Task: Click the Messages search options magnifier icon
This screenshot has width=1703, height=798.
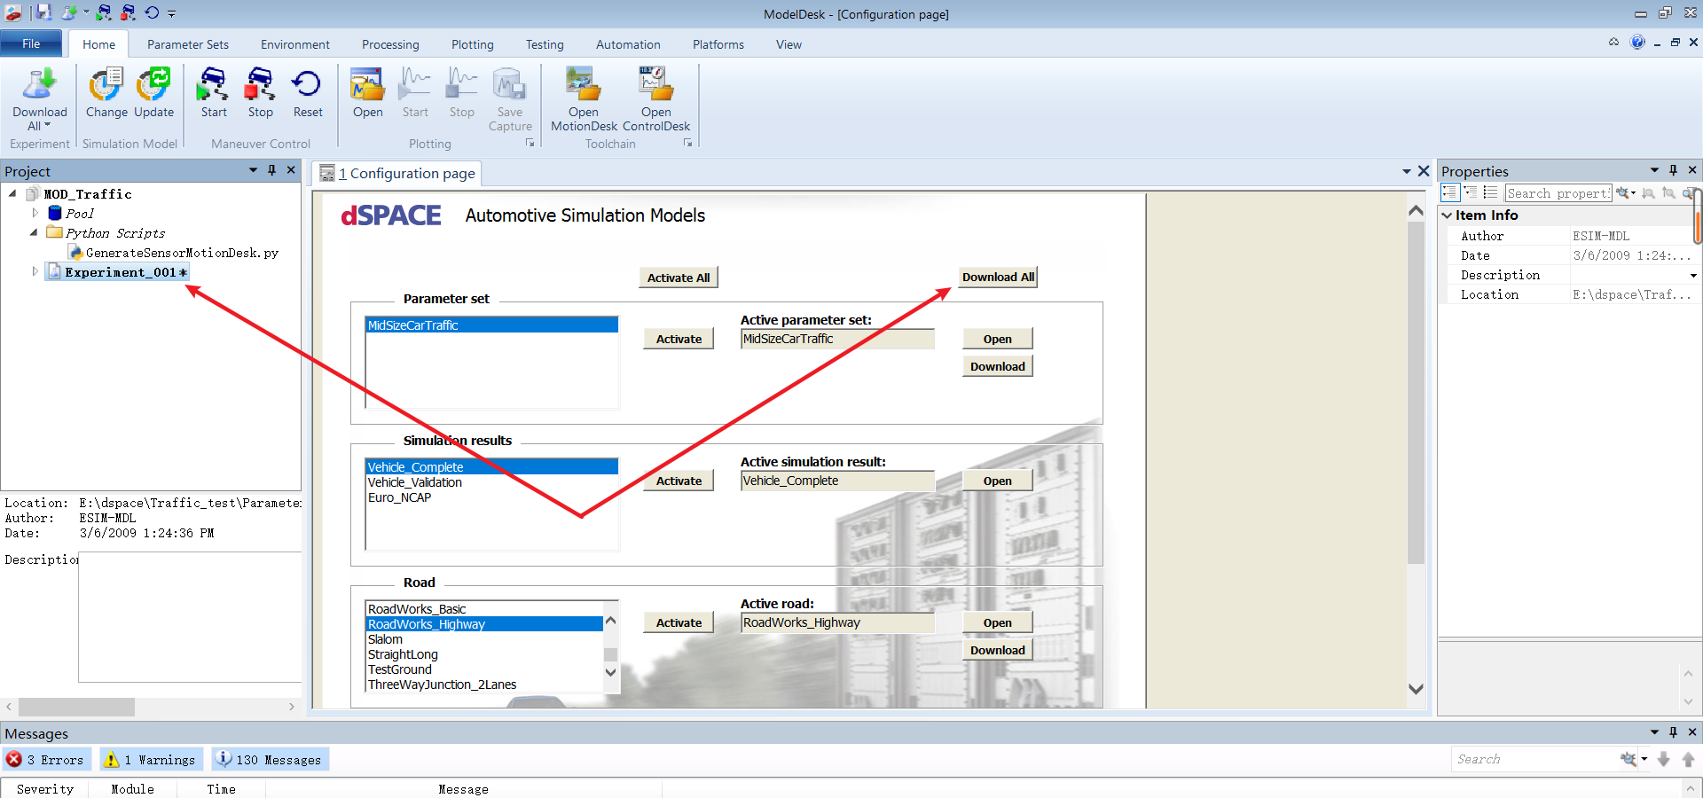Action: click(1630, 759)
